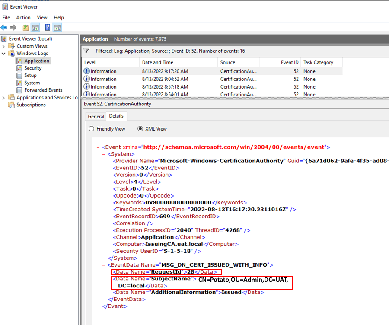Viewport: 389px width, 325px height.
Task: Expand the Custom Views tree node
Action: 3,46
